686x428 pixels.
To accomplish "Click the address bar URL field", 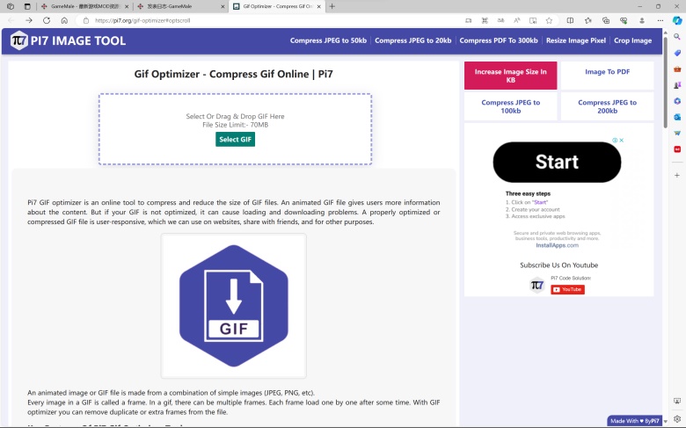I will [264, 20].
